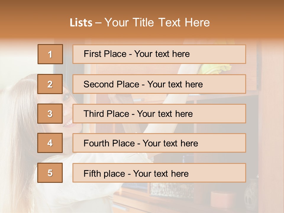The width and height of the screenshot is (284, 213).
Task: Click the words "Your Title Text Here"
Action: click(157, 23)
